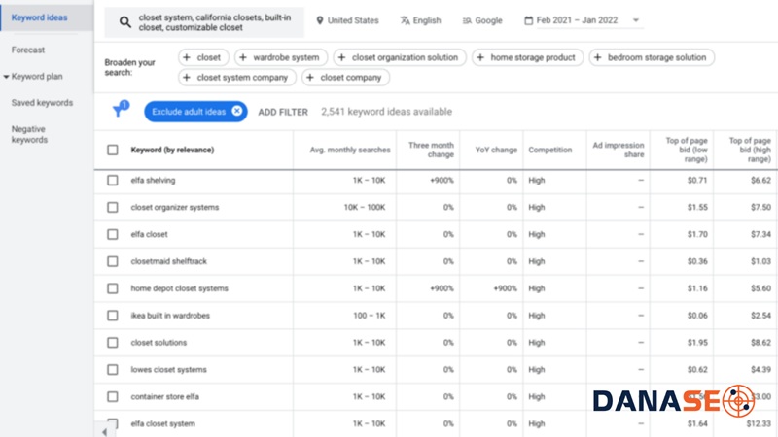Check the ikea built in wardrobes checkbox

pos(113,315)
